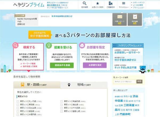Check 東京メトロ半蔵門線 checkbox
The image size is (160, 117).
pos(18,115)
